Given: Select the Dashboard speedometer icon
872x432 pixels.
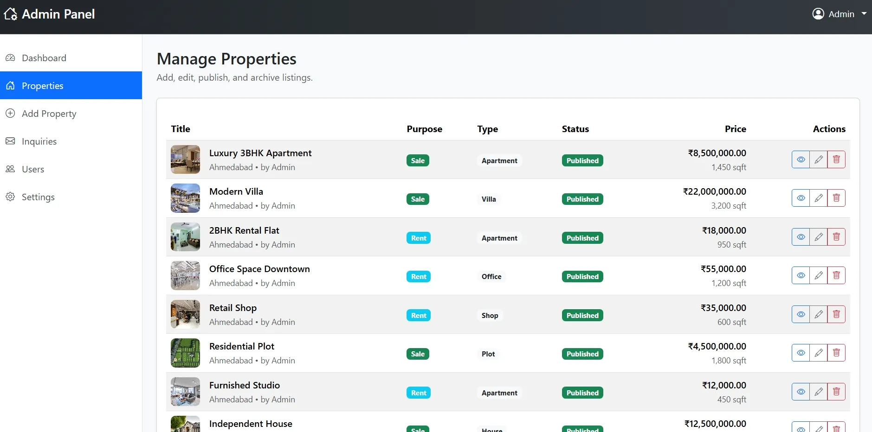Looking at the screenshot, I should pyautogui.click(x=10, y=57).
